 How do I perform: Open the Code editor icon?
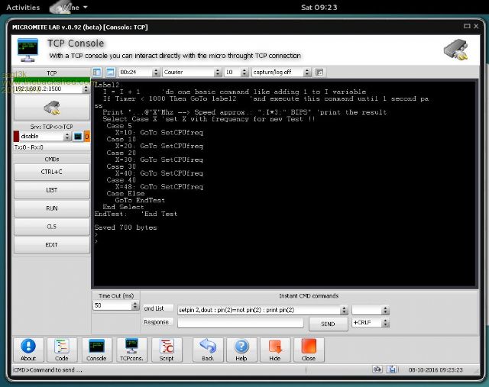pos(63,347)
